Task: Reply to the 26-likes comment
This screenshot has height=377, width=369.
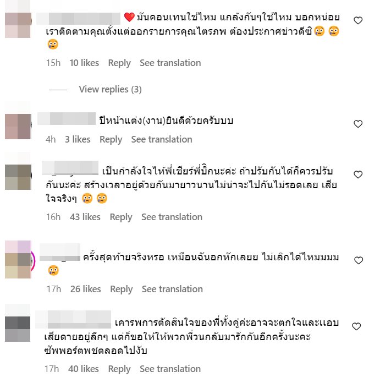Action: 122,289
